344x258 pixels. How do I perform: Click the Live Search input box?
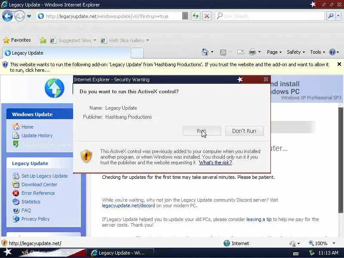click(x=270, y=16)
